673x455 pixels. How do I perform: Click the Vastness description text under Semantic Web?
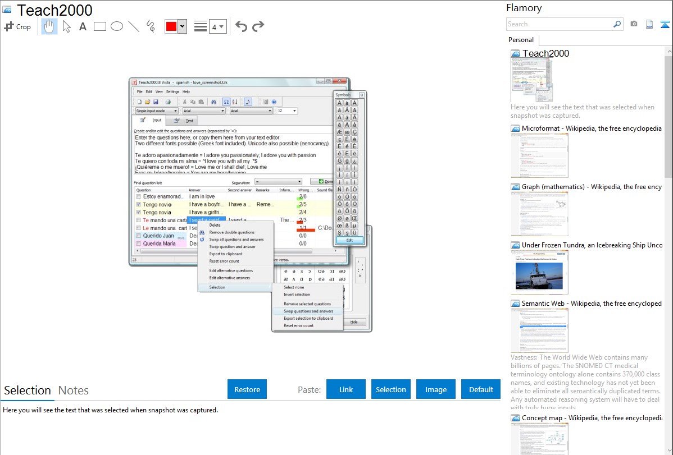(x=585, y=383)
